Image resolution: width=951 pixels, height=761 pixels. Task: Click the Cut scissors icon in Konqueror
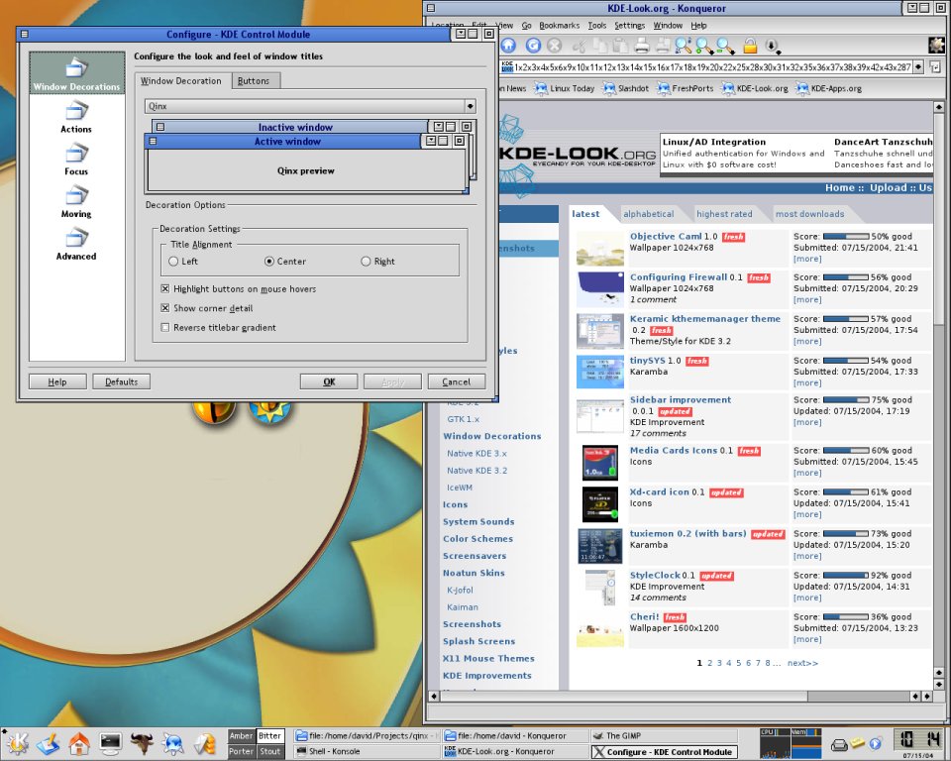(x=580, y=46)
